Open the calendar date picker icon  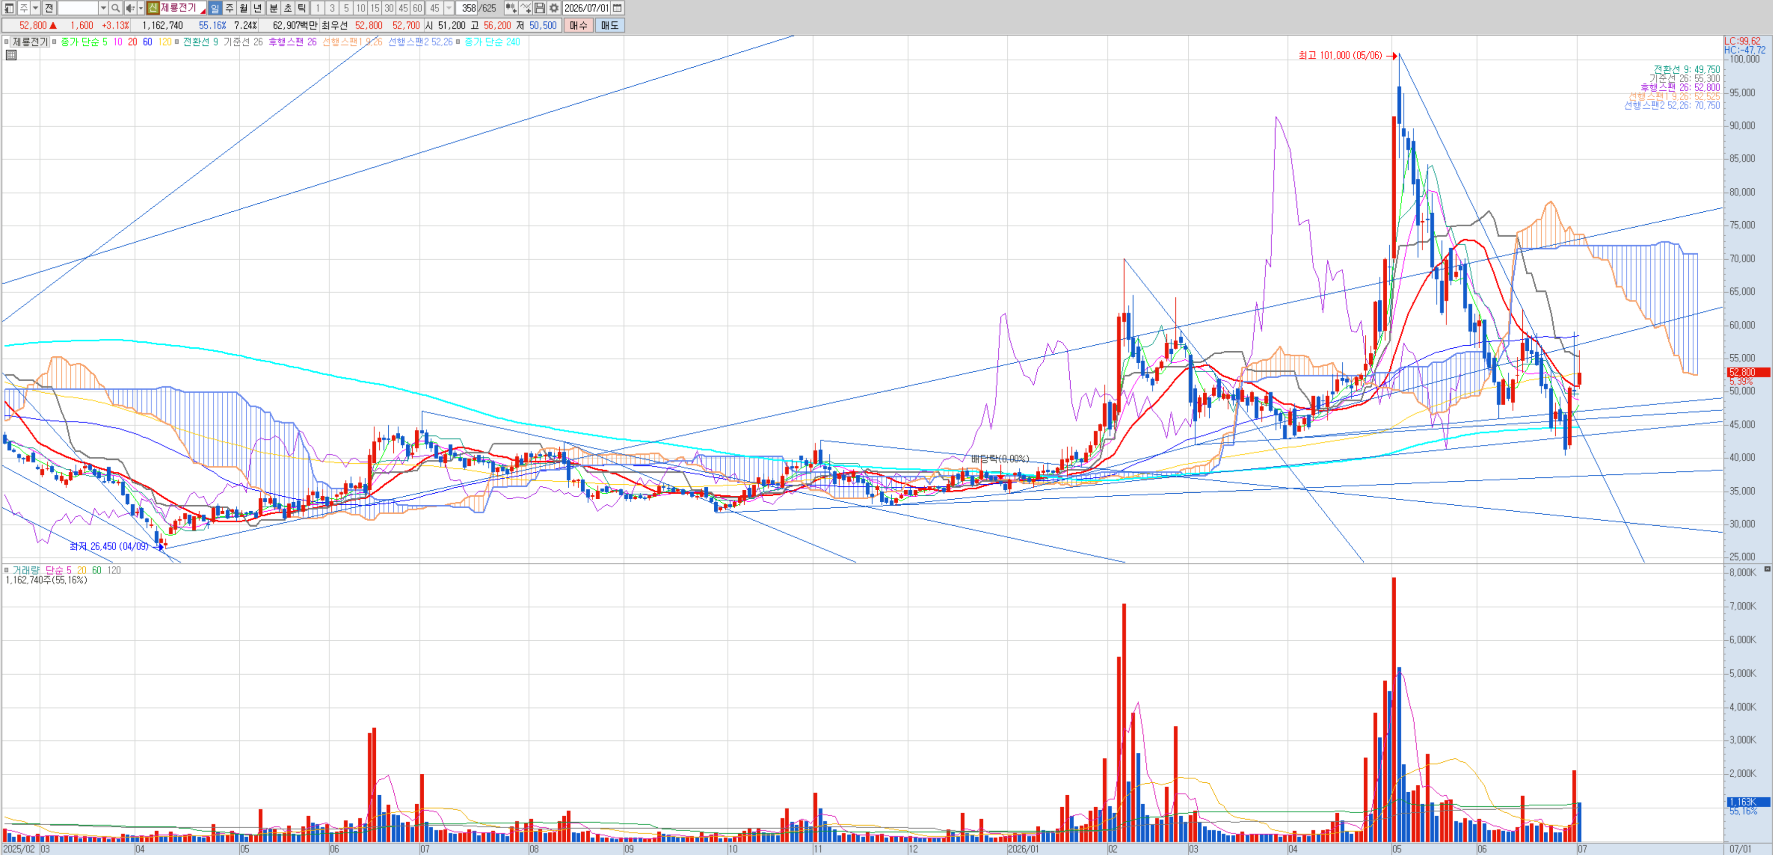point(618,8)
